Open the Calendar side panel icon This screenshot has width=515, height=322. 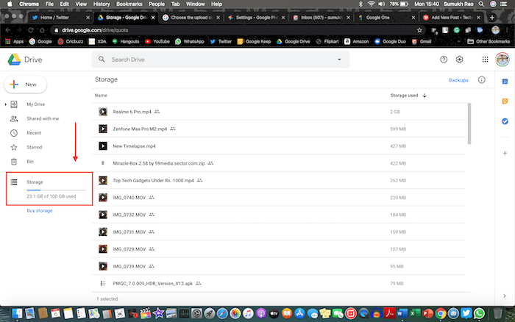tap(505, 82)
